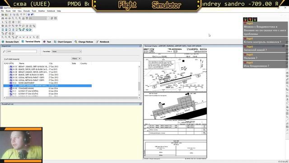The image size is (289, 163).
Task: Click the right arrow icon in bottom toolbar row
Action: click(x=30, y=37)
